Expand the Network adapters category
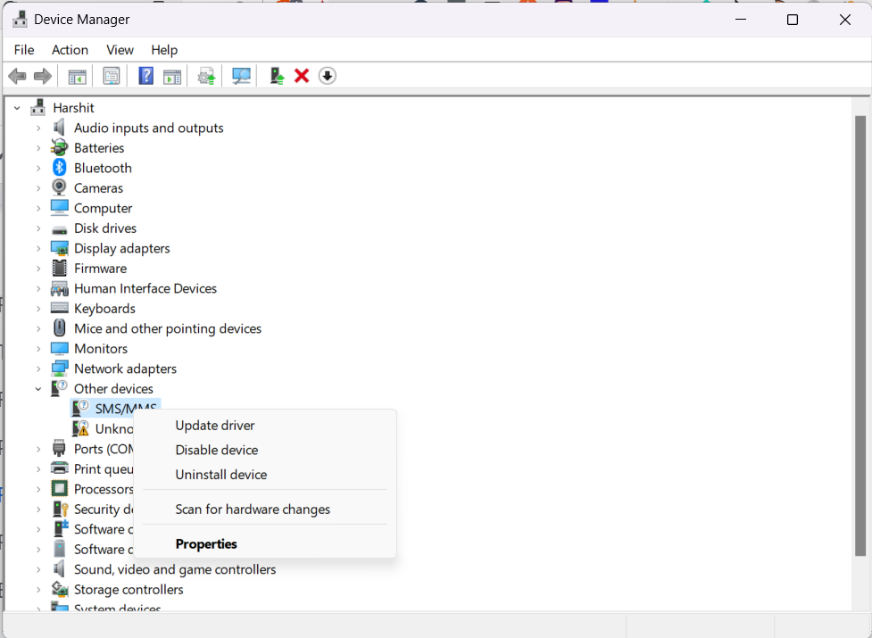This screenshot has height=638, width=872. click(x=38, y=369)
